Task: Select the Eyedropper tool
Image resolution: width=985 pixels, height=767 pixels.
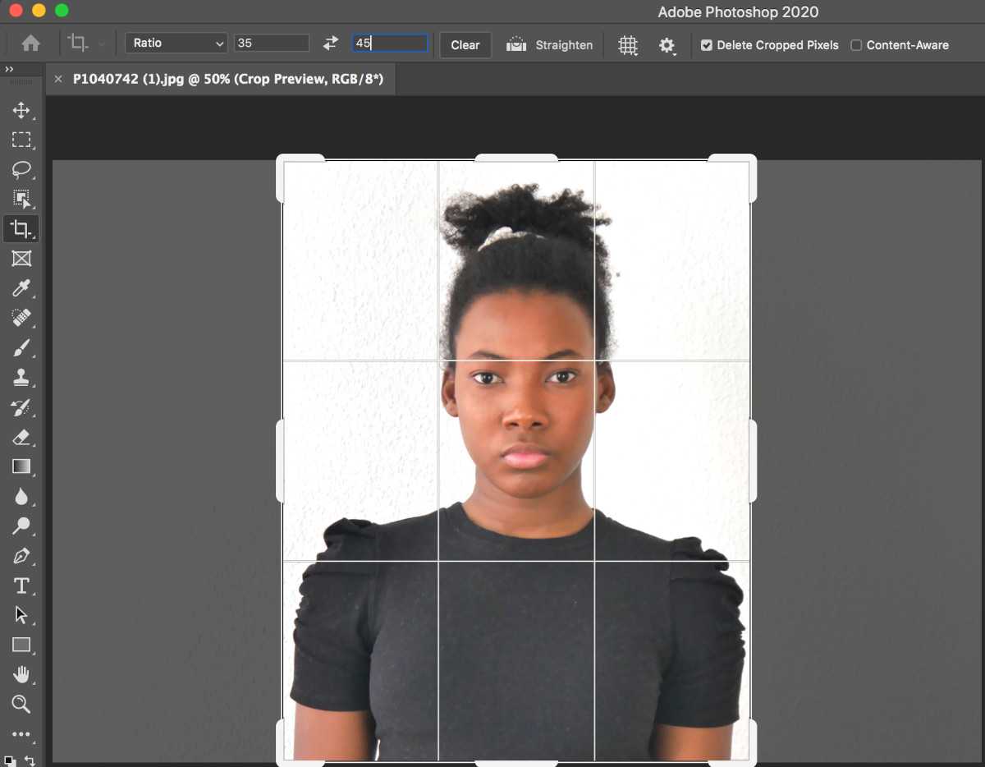Action: tap(21, 288)
